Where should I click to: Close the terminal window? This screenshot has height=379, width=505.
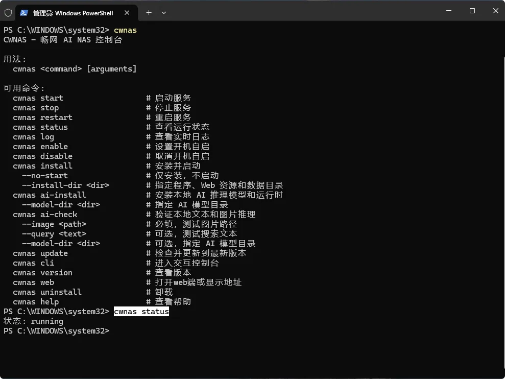496,11
